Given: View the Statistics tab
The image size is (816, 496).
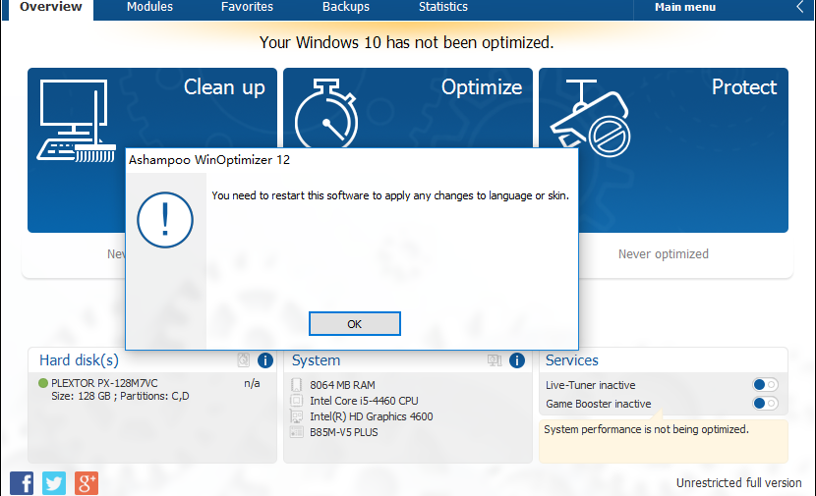Looking at the screenshot, I should pos(442,7).
